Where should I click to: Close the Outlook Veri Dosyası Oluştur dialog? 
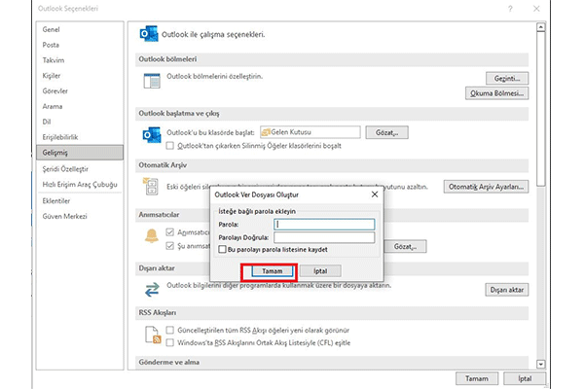[x=375, y=194]
